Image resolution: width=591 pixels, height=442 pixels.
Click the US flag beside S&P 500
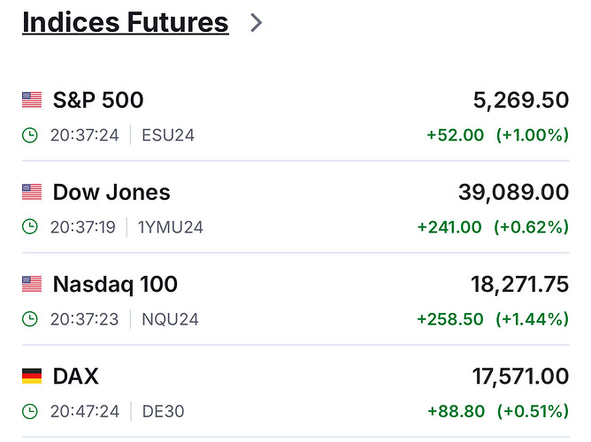32,100
